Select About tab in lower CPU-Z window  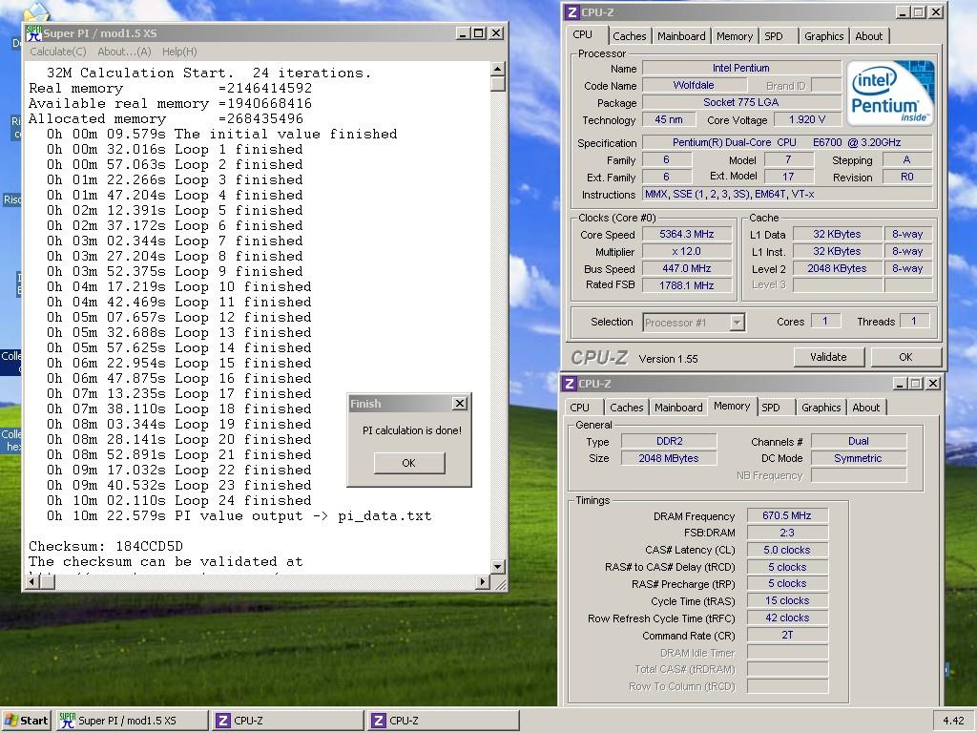point(866,408)
